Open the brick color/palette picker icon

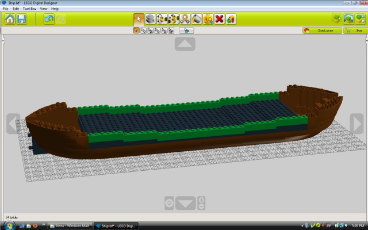(231, 19)
